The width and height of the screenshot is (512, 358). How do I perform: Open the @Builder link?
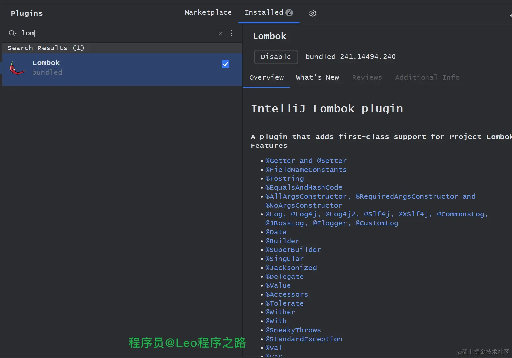coord(283,241)
